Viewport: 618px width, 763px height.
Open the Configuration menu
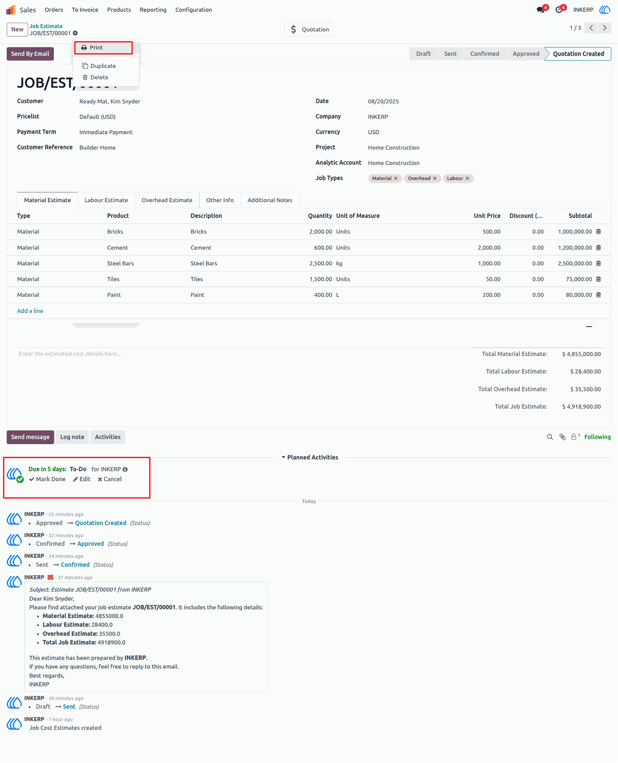194,10
